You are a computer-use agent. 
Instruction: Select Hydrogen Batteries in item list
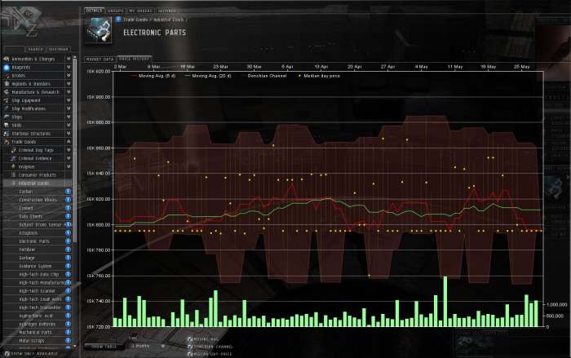38,324
